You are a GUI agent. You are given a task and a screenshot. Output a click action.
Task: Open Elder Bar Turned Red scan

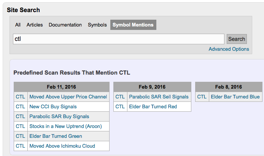(x=153, y=107)
